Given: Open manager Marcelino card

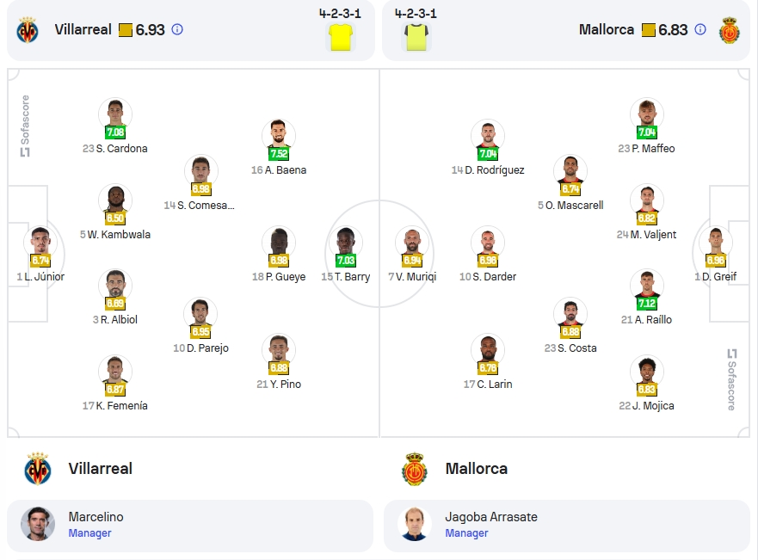Looking at the screenshot, I should 190,526.
